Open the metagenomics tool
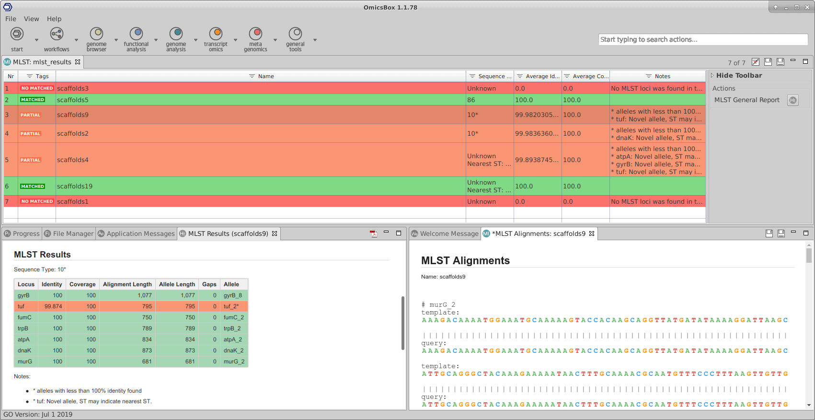The width and height of the screenshot is (815, 420). click(x=255, y=34)
